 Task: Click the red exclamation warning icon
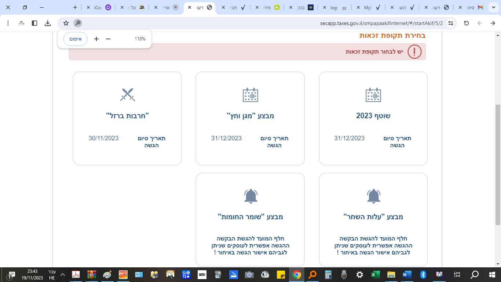pyautogui.click(x=414, y=51)
